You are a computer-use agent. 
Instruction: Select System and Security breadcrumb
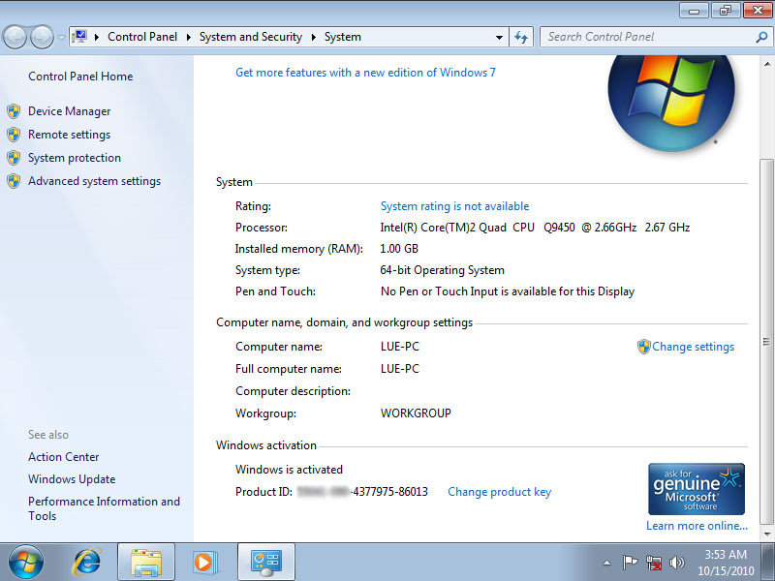point(251,37)
